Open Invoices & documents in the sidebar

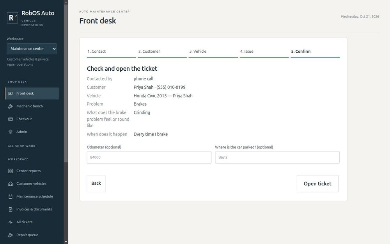[32, 209]
